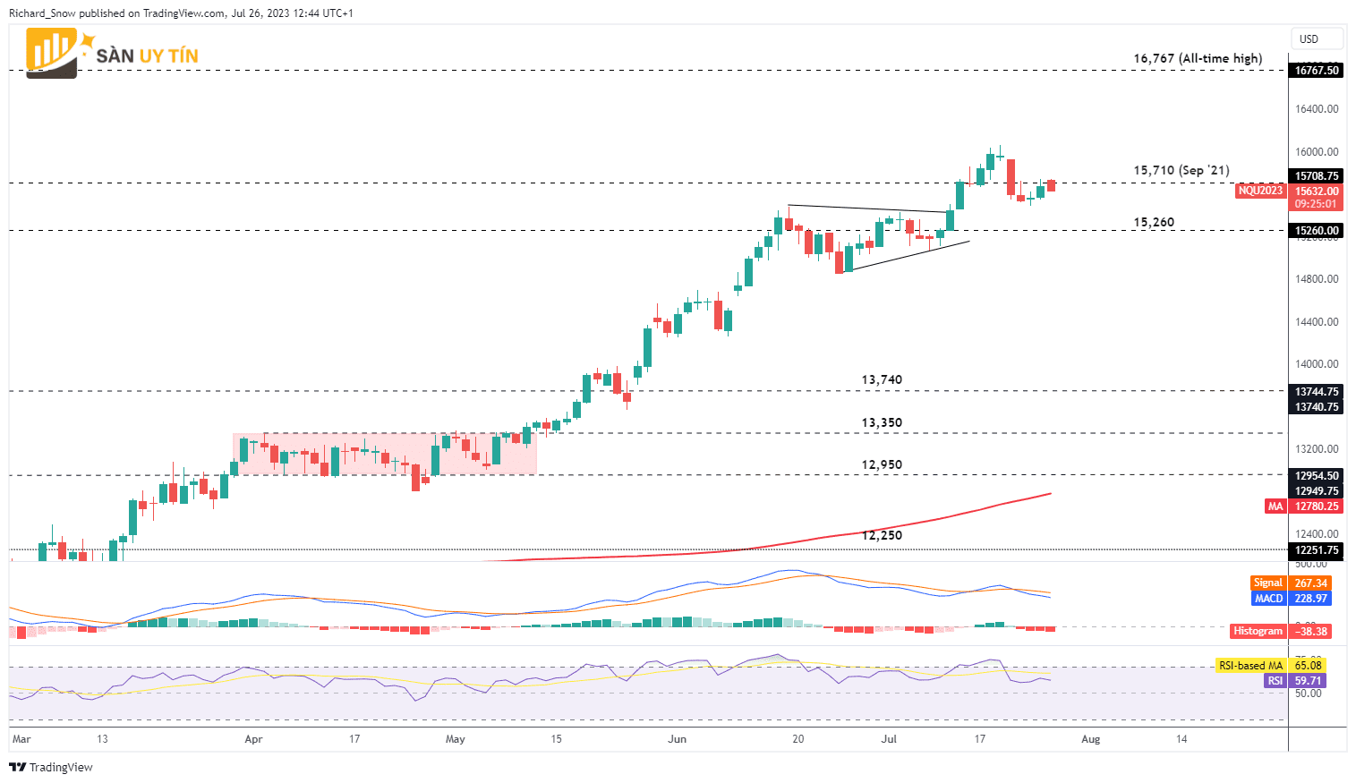Click the red Histogram indicator tag
This screenshot has height=783, width=1356.
coord(1258,631)
